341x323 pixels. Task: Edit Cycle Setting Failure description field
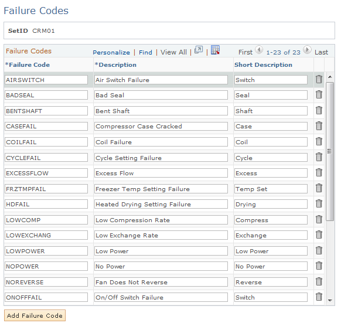(x=161, y=158)
